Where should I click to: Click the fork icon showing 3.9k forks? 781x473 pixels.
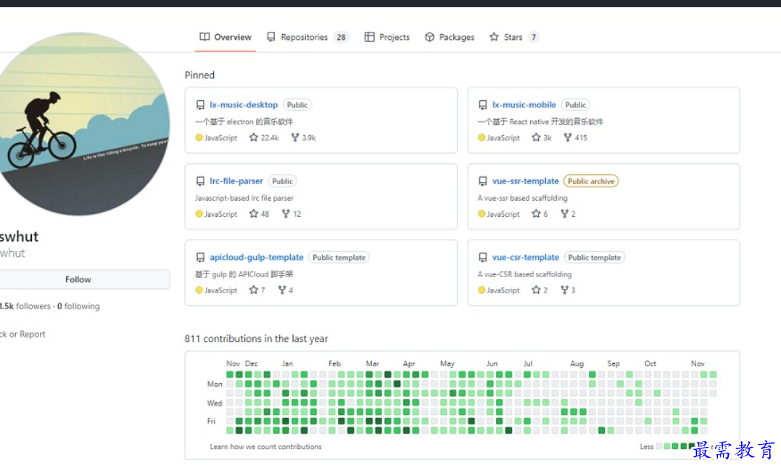(x=295, y=137)
